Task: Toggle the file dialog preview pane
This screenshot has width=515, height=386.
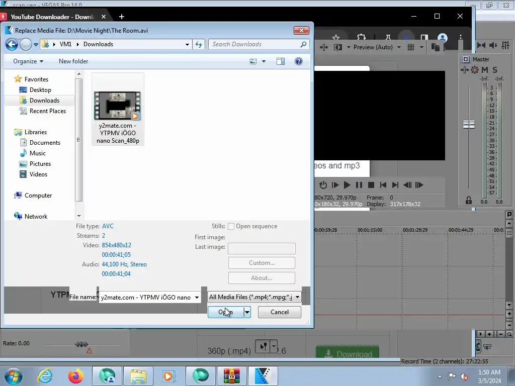Action: pyautogui.click(x=281, y=61)
